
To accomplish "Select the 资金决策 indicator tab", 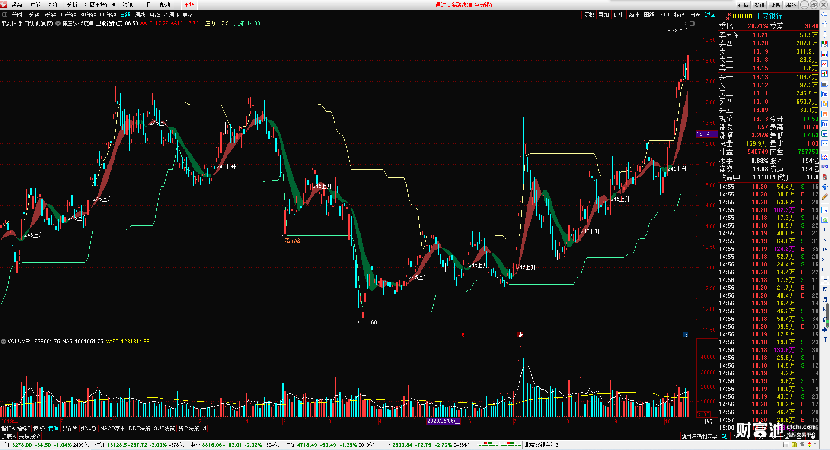I will pyautogui.click(x=188, y=428).
